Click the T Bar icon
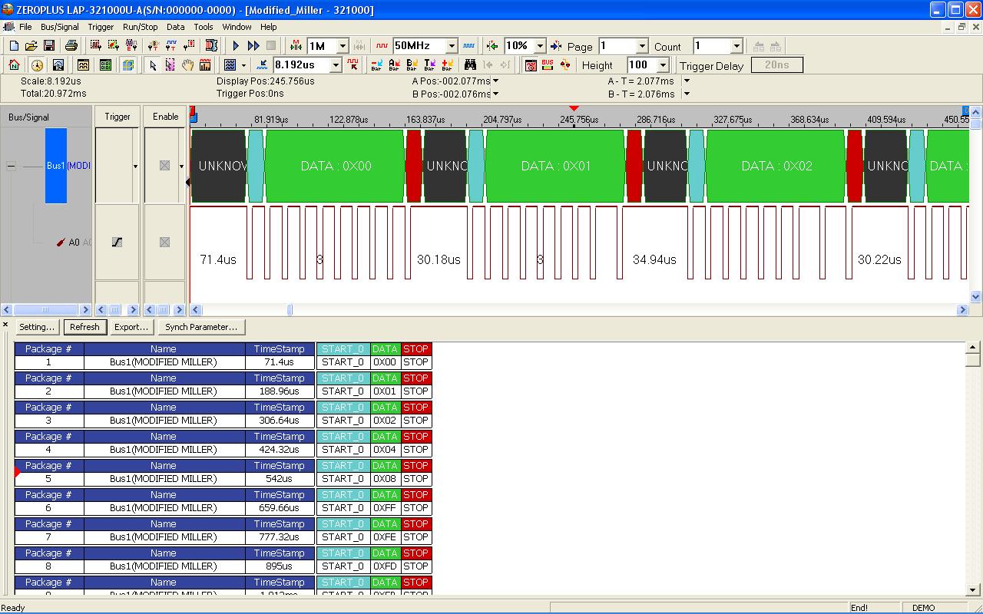This screenshot has height=614, width=983. [x=429, y=65]
